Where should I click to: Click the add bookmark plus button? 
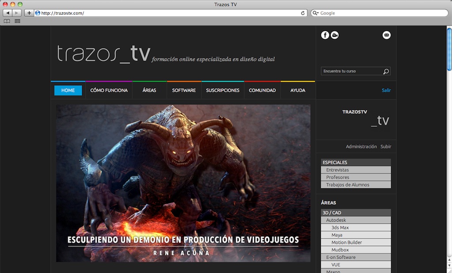29,13
